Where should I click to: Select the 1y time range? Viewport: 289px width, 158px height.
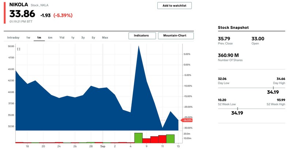coord(73,38)
